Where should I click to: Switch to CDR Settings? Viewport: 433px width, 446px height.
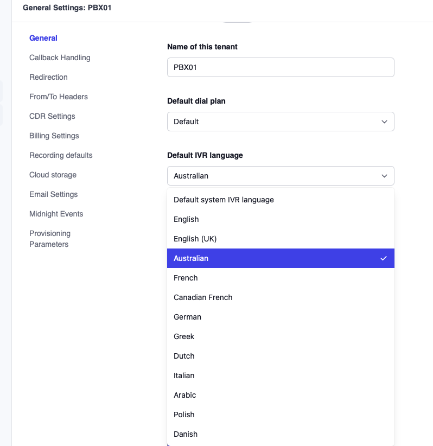[52, 116]
